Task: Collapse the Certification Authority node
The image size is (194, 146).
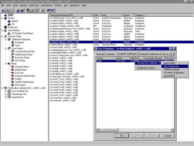Action: tap(2, 88)
